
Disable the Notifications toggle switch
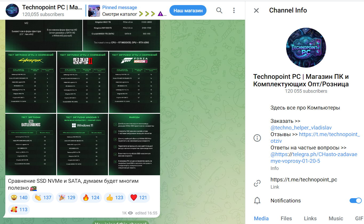tap(355, 201)
